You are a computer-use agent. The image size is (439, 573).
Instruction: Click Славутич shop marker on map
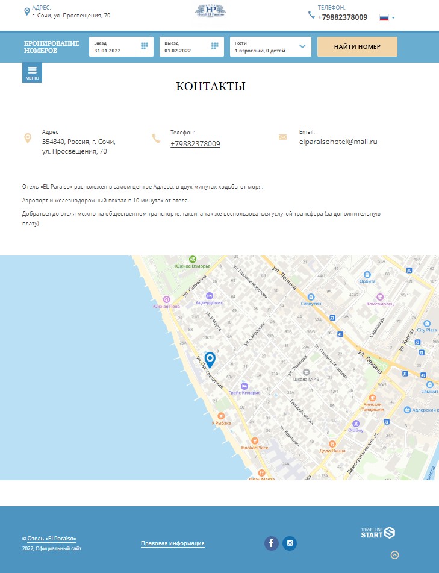tap(311, 296)
